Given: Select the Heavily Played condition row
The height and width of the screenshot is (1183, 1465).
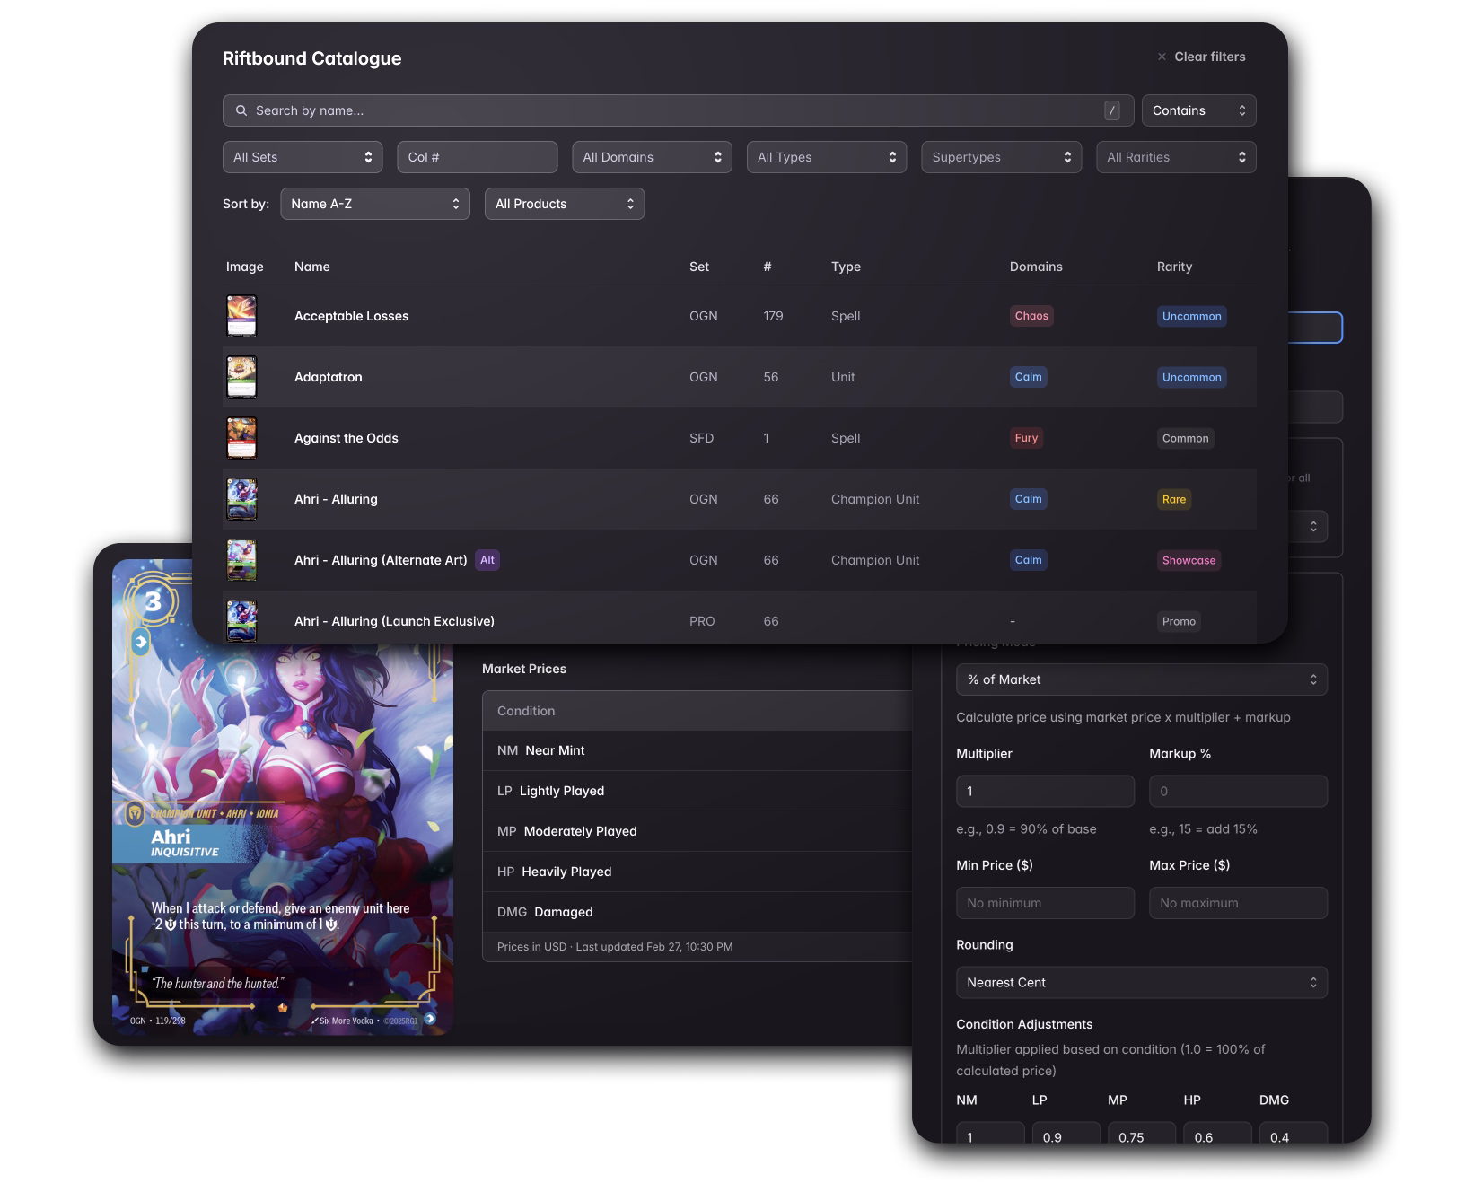Looking at the screenshot, I should pyautogui.click(x=697, y=872).
